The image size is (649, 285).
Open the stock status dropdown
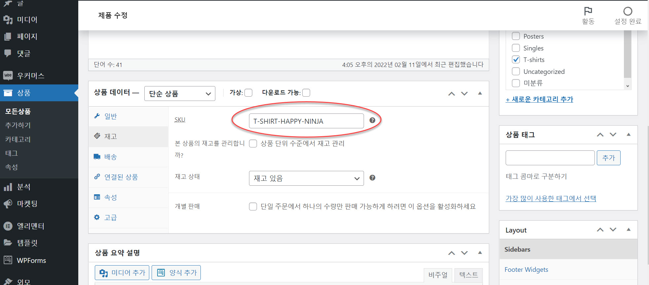tap(306, 178)
